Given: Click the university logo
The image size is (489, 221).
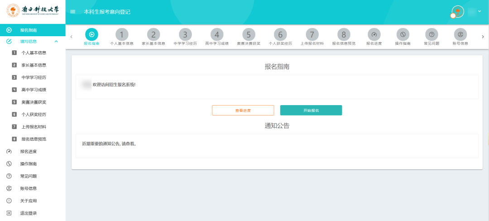Looking at the screenshot, I should tap(33, 10).
